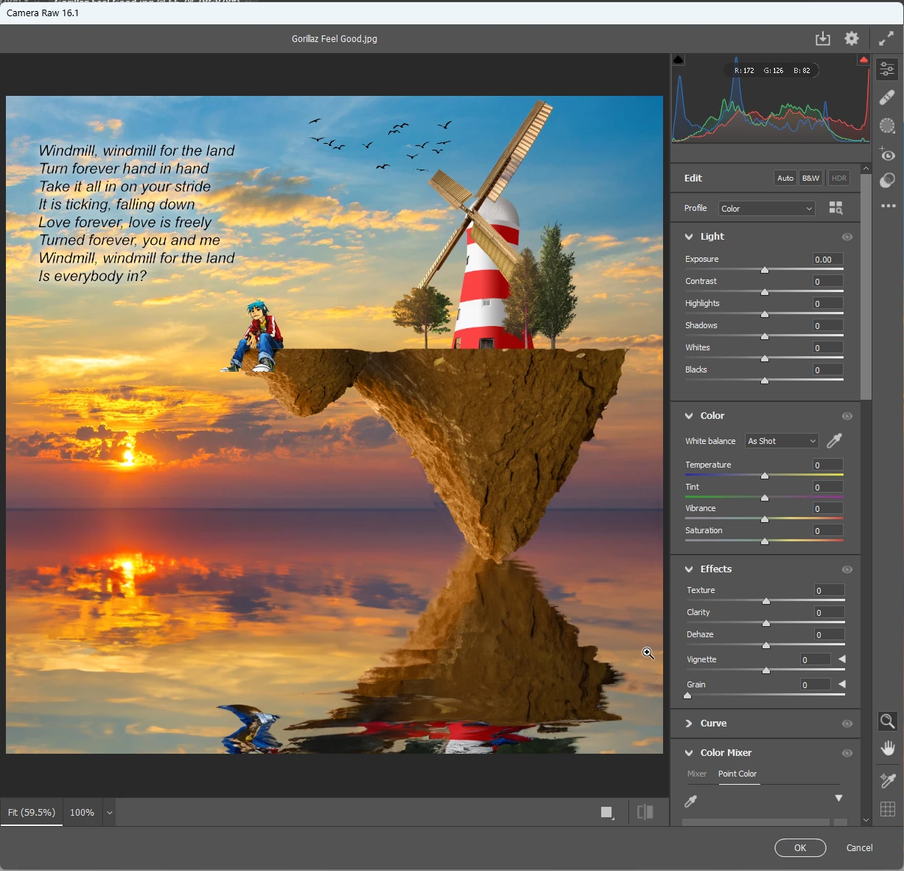904x871 pixels.
Task: Open the three-dot More settings menu
Action: pyautogui.click(x=888, y=206)
